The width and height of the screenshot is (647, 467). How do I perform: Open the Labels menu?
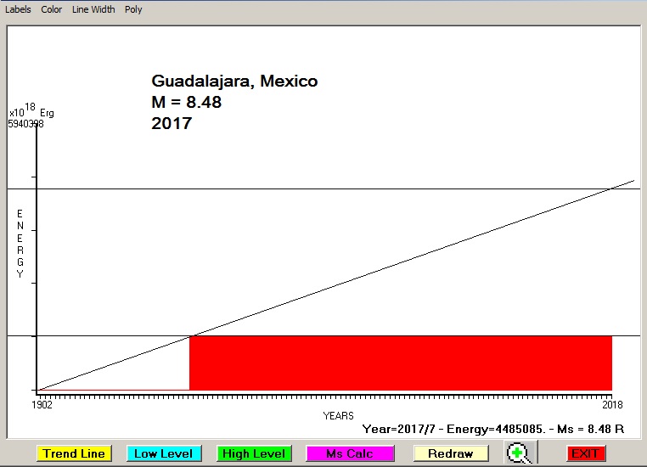(18, 9)
